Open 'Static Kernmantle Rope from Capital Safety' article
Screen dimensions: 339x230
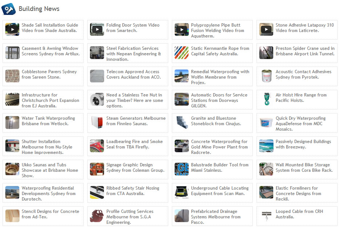click(x=220, y=51)
